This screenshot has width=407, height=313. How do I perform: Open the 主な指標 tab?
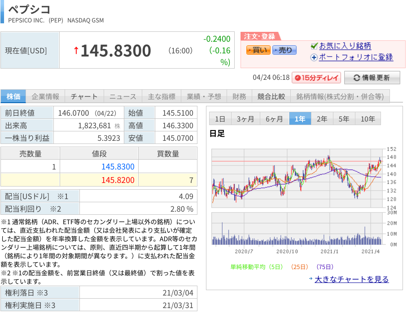coord(162,96)
